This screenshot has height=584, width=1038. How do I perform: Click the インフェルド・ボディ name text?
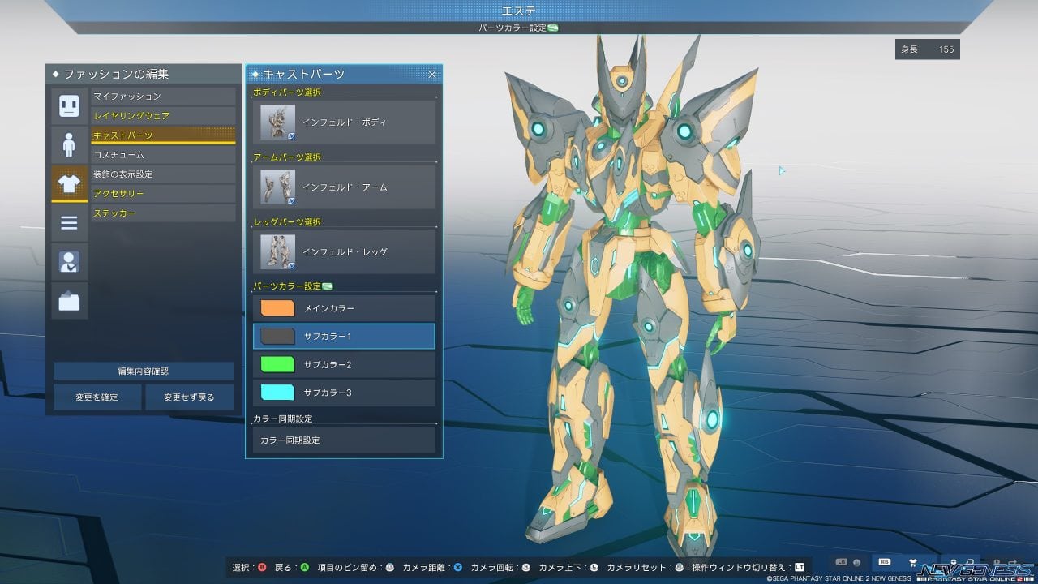pos(345,122)
